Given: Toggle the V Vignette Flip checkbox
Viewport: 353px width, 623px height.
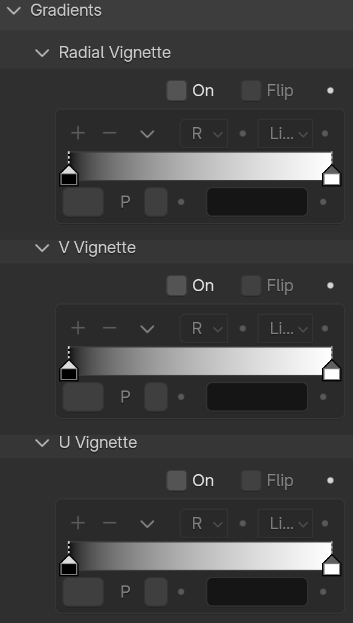Looking at the screenshot, I should [x=251, y=286].
